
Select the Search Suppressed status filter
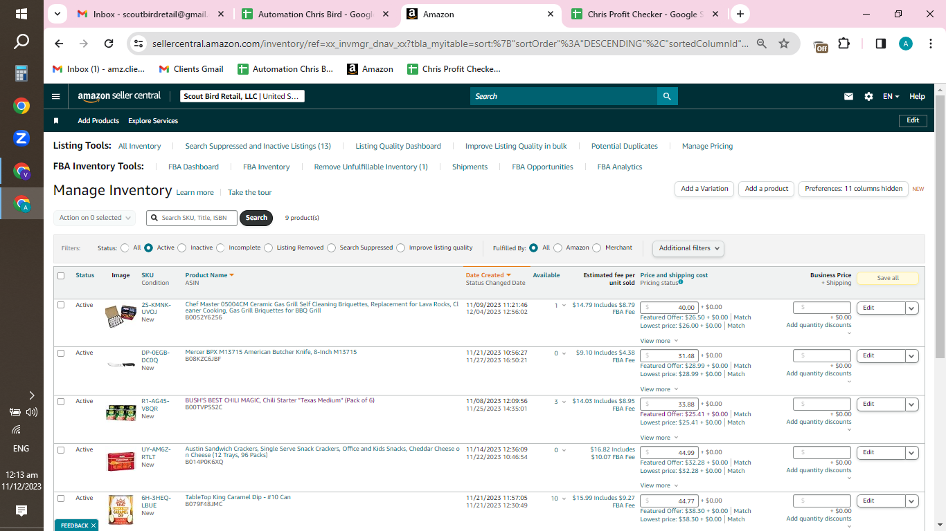tap(332, 248)
